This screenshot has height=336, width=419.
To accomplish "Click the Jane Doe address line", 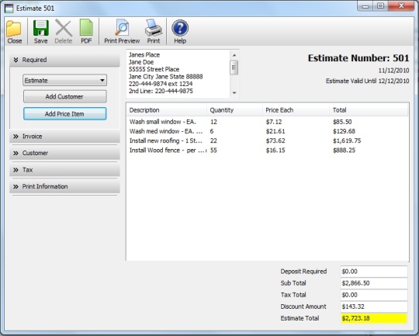I will (141, 62).
